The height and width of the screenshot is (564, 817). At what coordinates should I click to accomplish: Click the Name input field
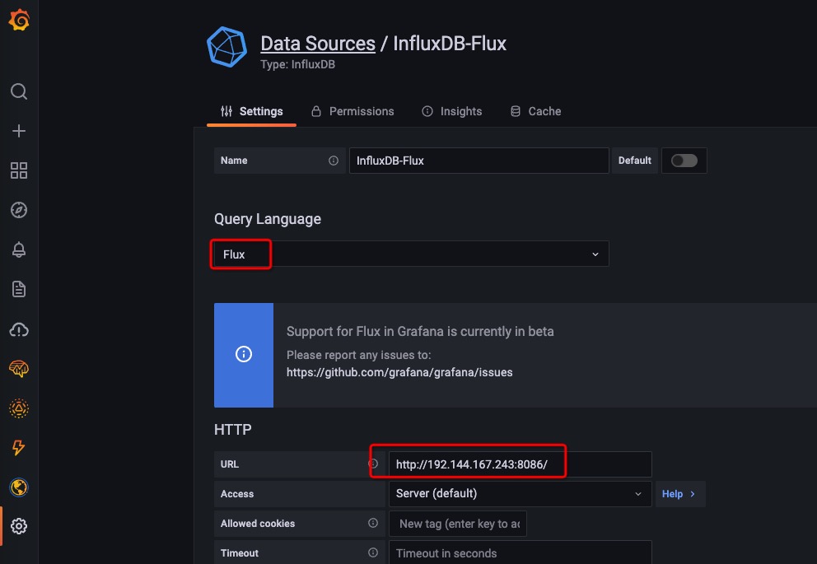pyautogui.click(x=479, y=161)
